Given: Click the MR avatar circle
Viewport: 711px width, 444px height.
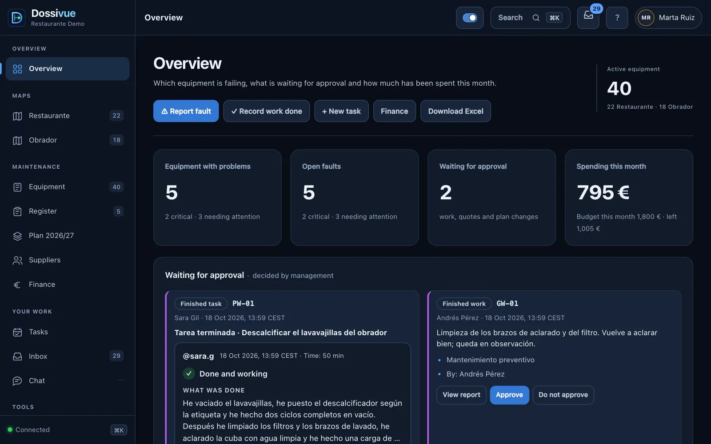Looking at the screenshot, I should coord(646,18).
